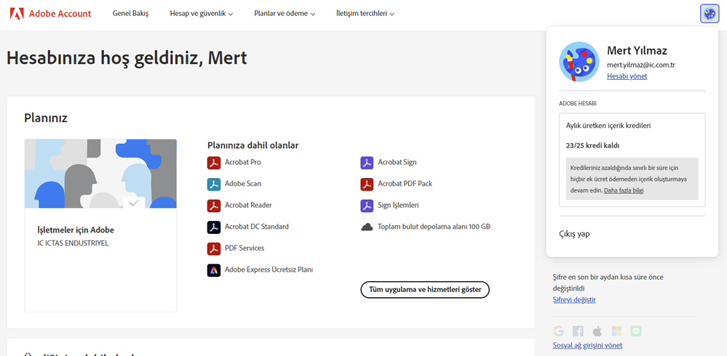
Task: Click the Adobe Scan icon
Action: [x=214, y=184]
